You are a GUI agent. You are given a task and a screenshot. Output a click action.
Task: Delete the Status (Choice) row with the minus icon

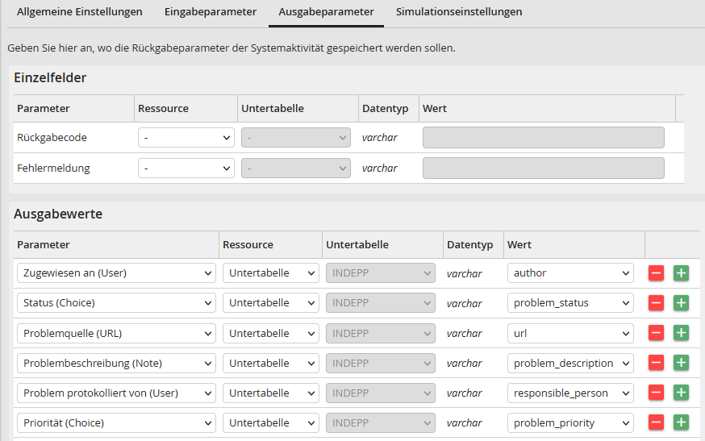click(656, 303)
